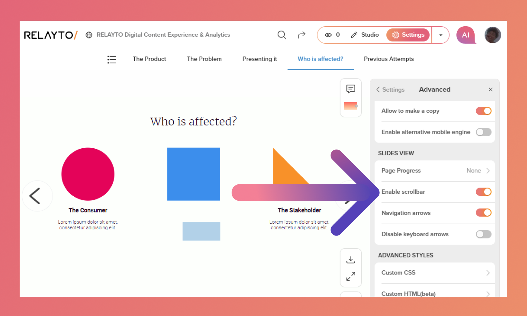Viewport: 527px width, 316px height.
Task: Click the blue square shape on slide
Action: (x=194, y=174)
